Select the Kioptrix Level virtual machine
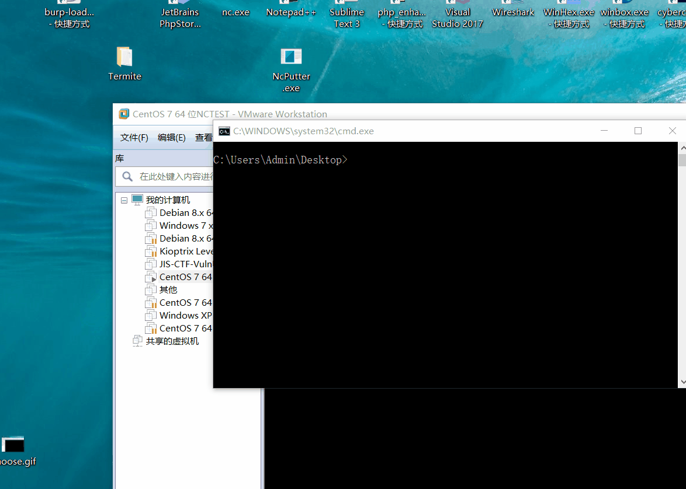The image size is (686, 489). [x=186, y=252]
